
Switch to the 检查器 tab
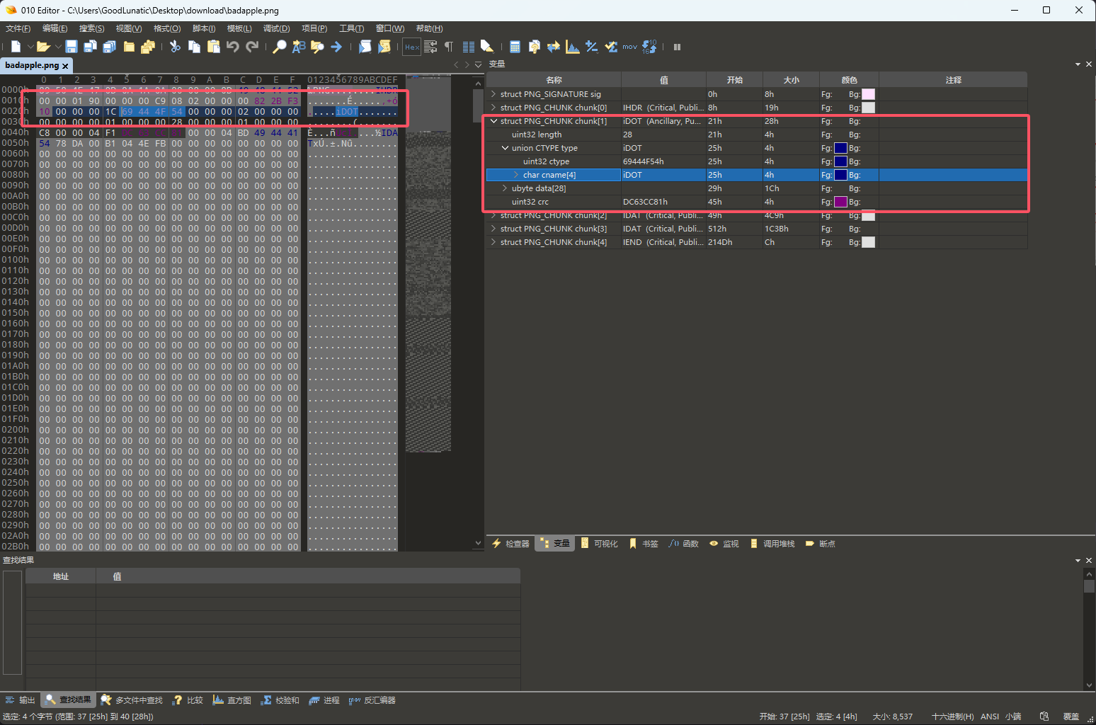[510, 544]
